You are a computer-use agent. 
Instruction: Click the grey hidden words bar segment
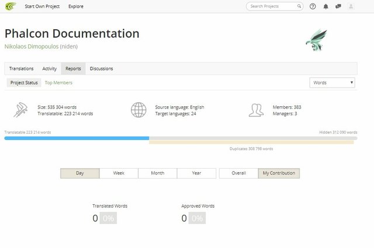point(253,138)
